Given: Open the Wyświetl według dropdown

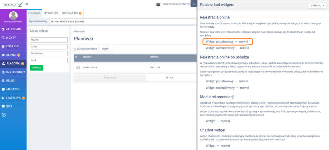Looking at the screenshot, I should point(122,21).
